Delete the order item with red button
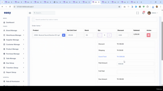This screenshot has height=91, width=163. (x=148, y=35)
